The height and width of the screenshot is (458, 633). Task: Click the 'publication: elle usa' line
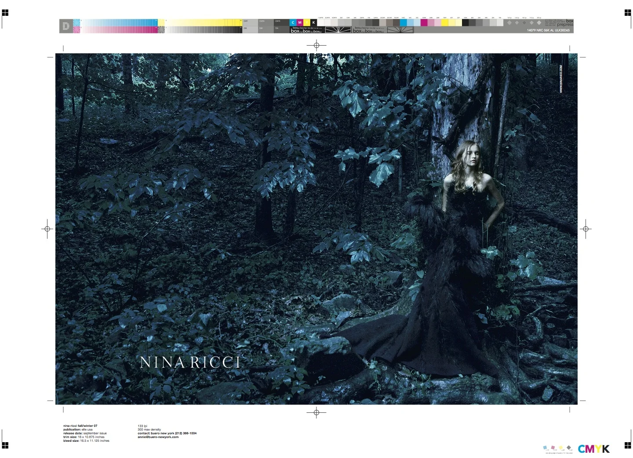coord(78,429)
